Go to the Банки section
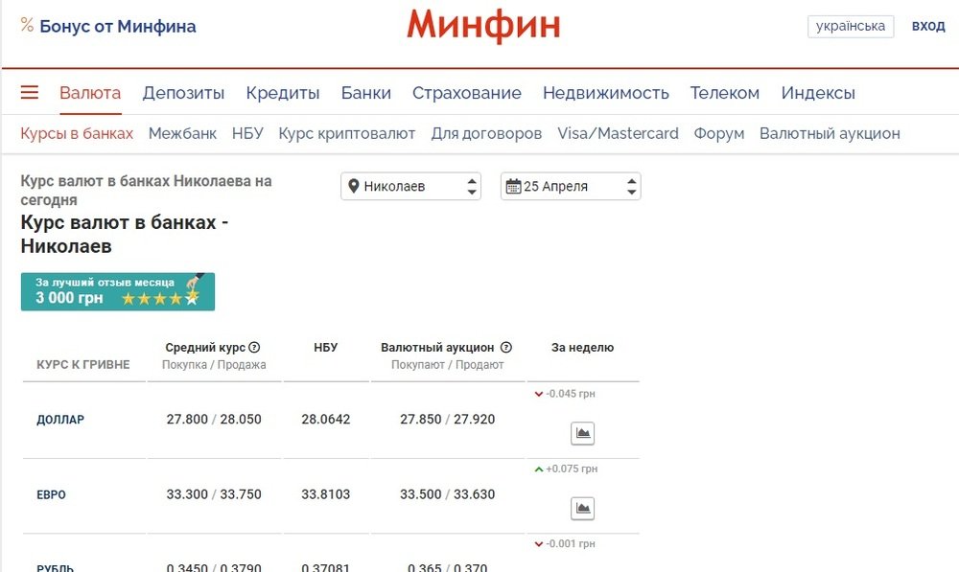Image resolution: width=959 pixels, height=572 pixels. tap(365, 93)
